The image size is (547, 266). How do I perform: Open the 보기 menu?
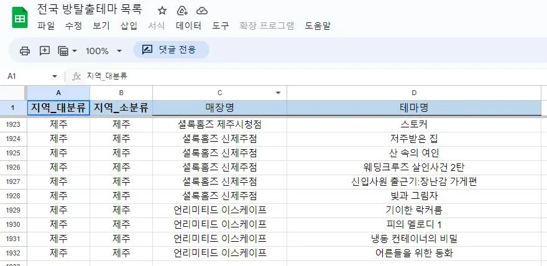101,26
